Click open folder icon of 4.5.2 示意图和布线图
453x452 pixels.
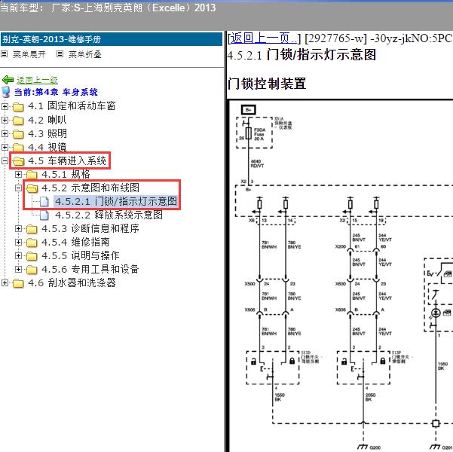32,188
